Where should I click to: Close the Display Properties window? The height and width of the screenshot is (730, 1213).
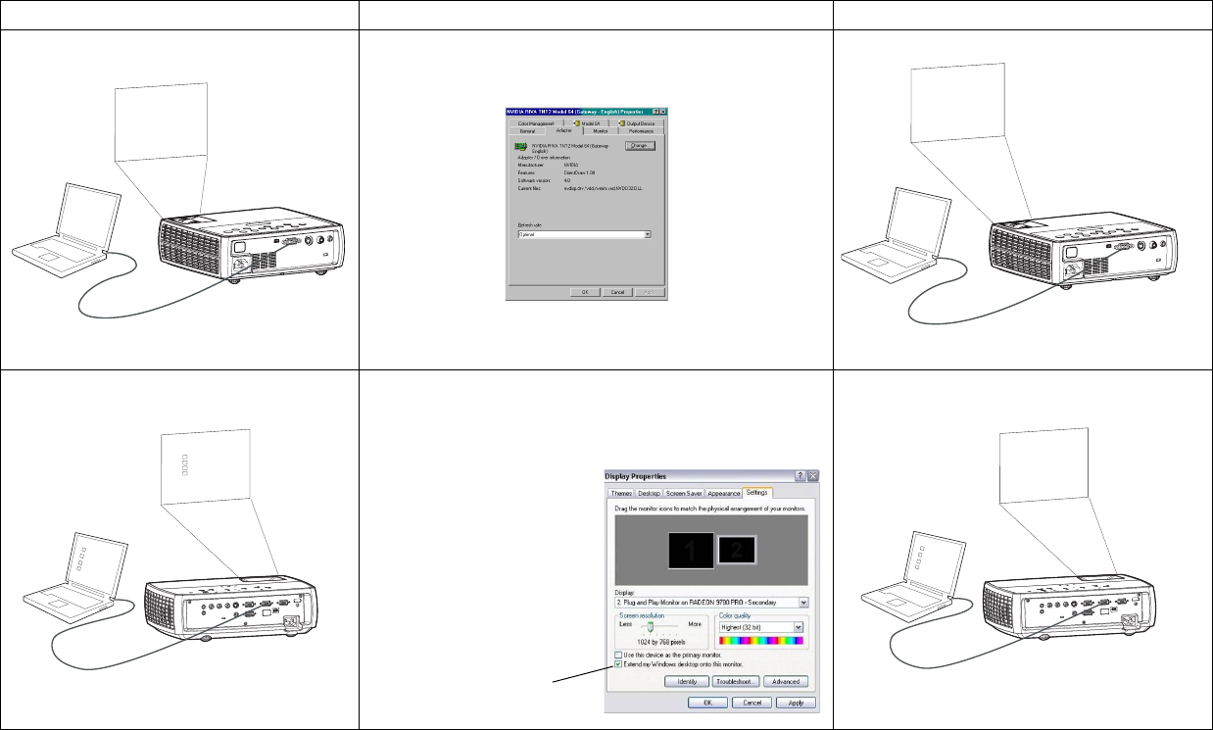click(x=812, y=476)
